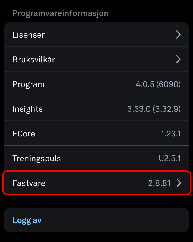Click the empty black area below Logg av
This screenshot has width=193, height=242.
coord(97,237)
